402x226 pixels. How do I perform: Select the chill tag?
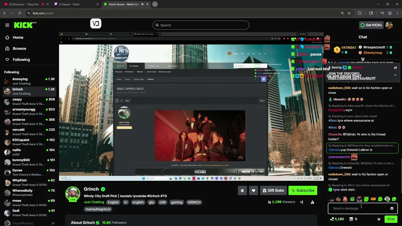(x=162, y=202)
